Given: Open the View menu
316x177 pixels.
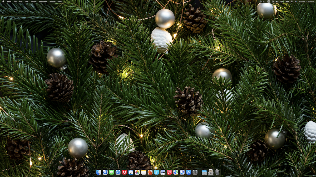Looking at the screenshot, I should (26, 1).
